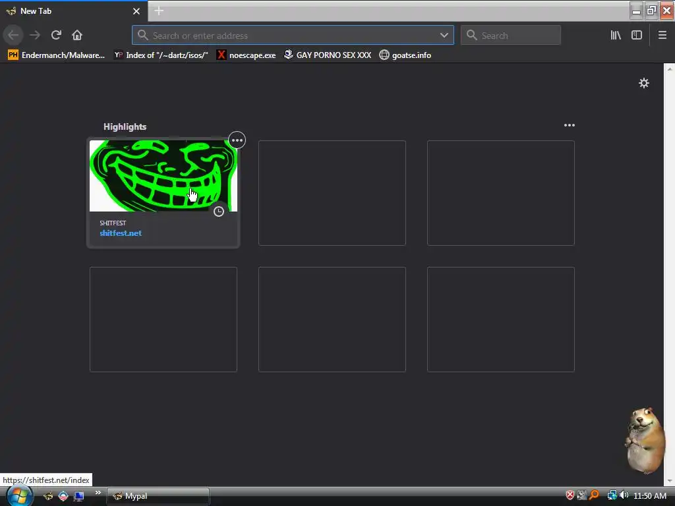The width and height of the screenshot is (675, 506).
Task: Open the goatse.info bookmark
Action: tap(405, 55)
